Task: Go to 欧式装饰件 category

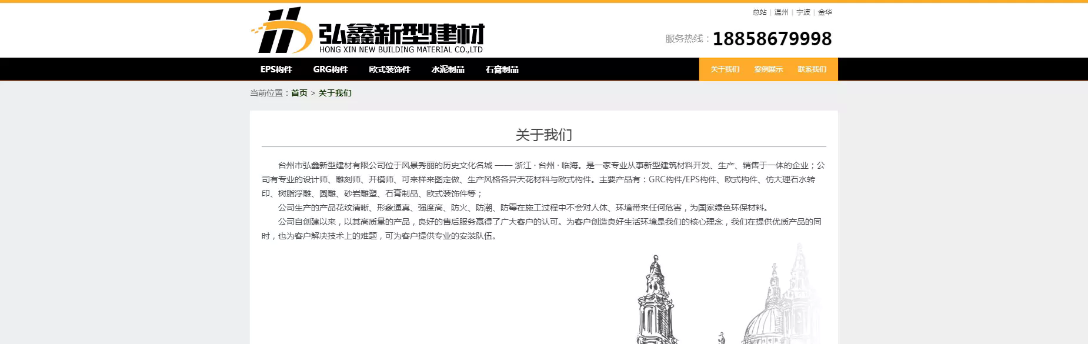Action: 389,69
